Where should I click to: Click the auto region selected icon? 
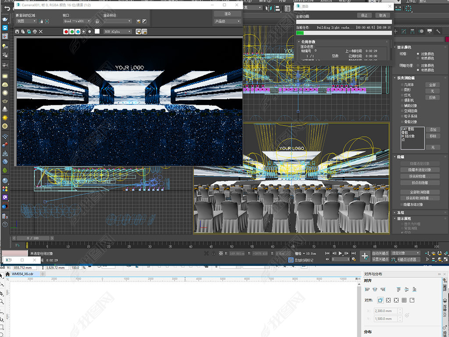tap(47, 21)
